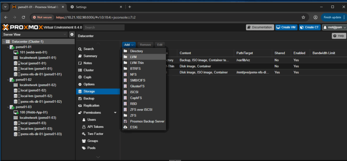Click the floppy icon beside Backup
This screenshot has width=347, height=161.
coord(80,99)
